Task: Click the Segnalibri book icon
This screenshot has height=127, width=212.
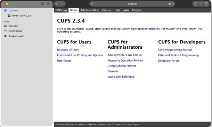Action: point(6,26)
